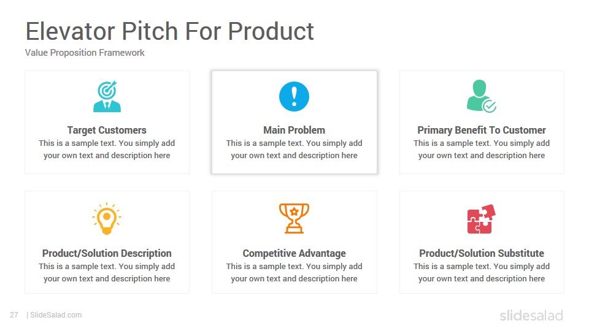
Task: Click sample text under Competitive Advantage
Action: coord(294,272)
